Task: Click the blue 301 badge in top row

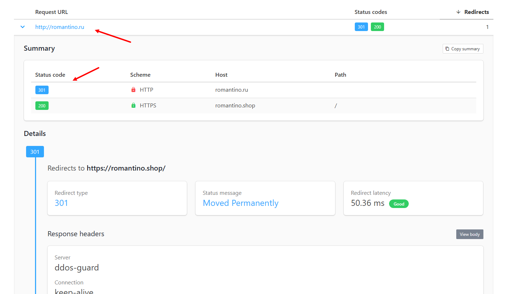Action: click(x=361, y=27)
